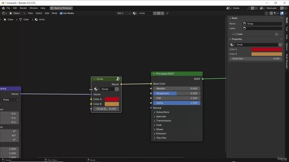289x162 pixels.
Task: Click the Blender logo menu icon
Action: point(3,8)
